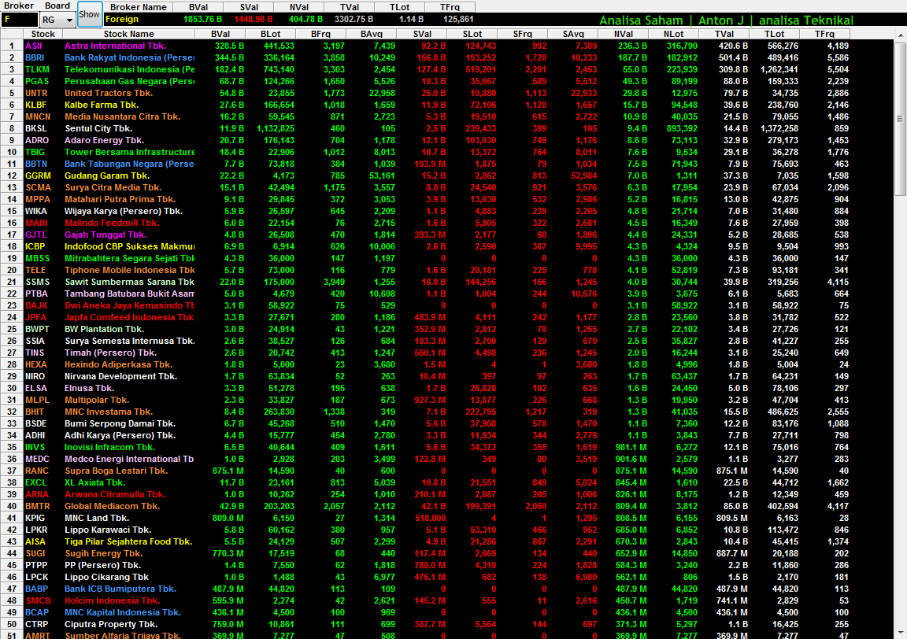
Task: Click MNC Investama Tbk. name
Action: pos(109,412)
